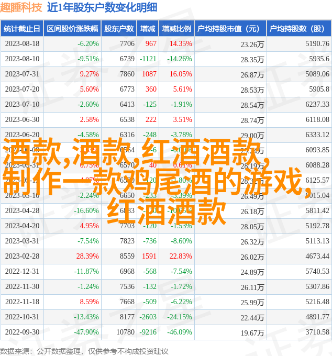Click the price change value -16.60%
The image size is (332, 356).
(x=86, y=211)
